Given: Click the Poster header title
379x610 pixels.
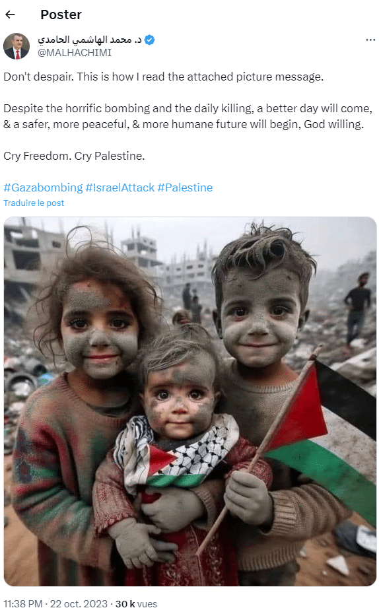Looking at the screenshot, I should click(x=61, y=15).
